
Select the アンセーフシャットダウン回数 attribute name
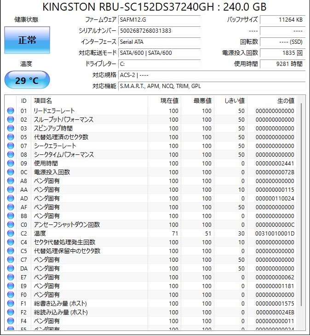tap(67, 224)
